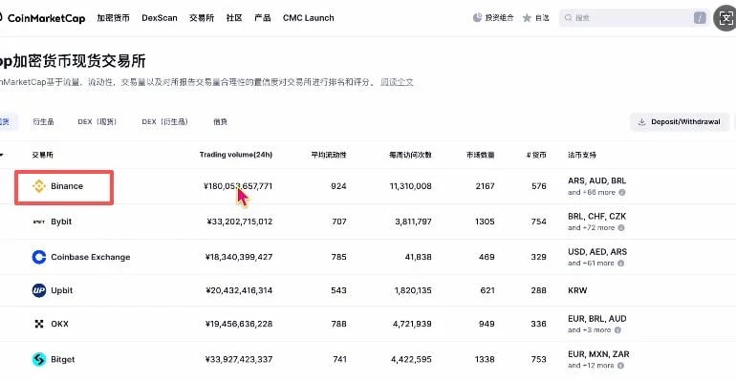This screenshot has width=736, height=381.
Task: Switch to the 衍生品 derivatives tab
Action: coord(43,122)
